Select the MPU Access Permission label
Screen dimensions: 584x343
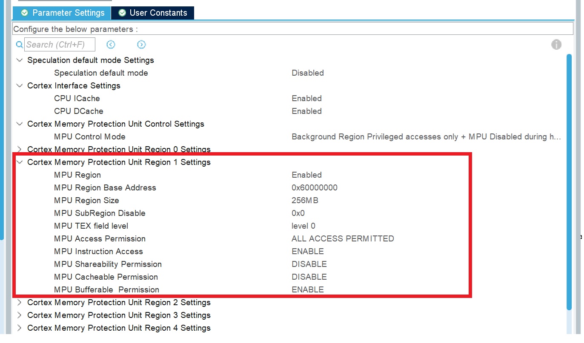coord(100,238)
